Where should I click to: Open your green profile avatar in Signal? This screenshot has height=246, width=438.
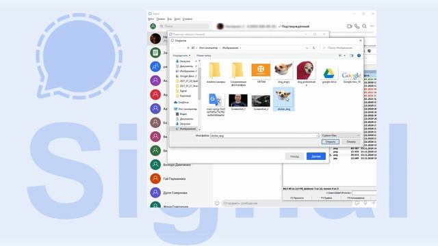pos(153,26)
